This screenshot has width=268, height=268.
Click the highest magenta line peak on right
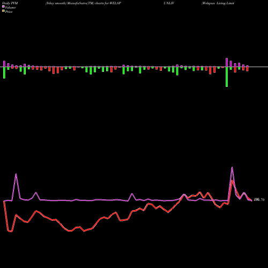click(232, 167)
